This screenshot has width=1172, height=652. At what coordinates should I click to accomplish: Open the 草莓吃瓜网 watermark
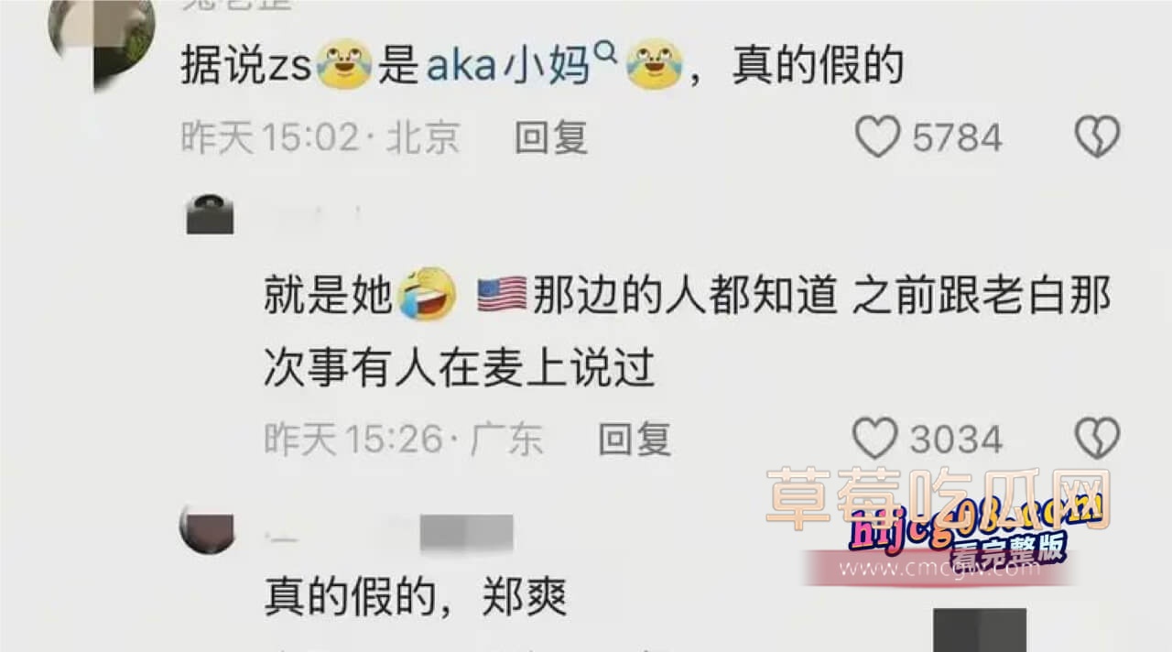938,499
